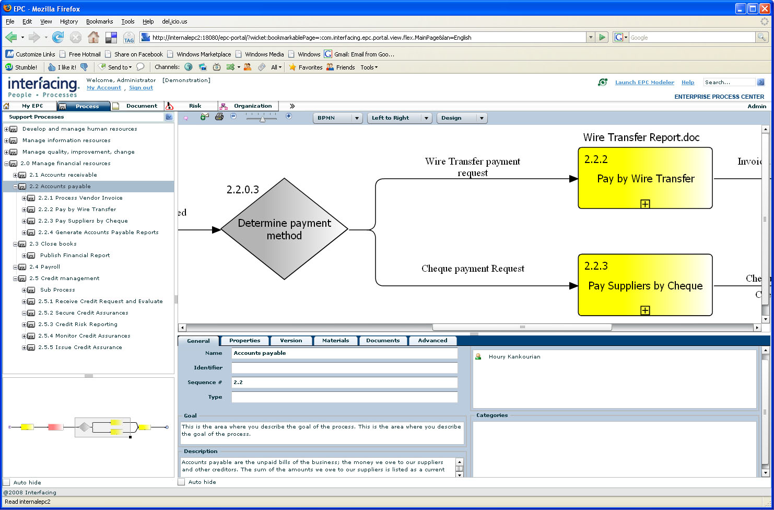Open the Left to Right layout dropdown
Viewport: 774px width, 510px height.
[x=426, y=118]
